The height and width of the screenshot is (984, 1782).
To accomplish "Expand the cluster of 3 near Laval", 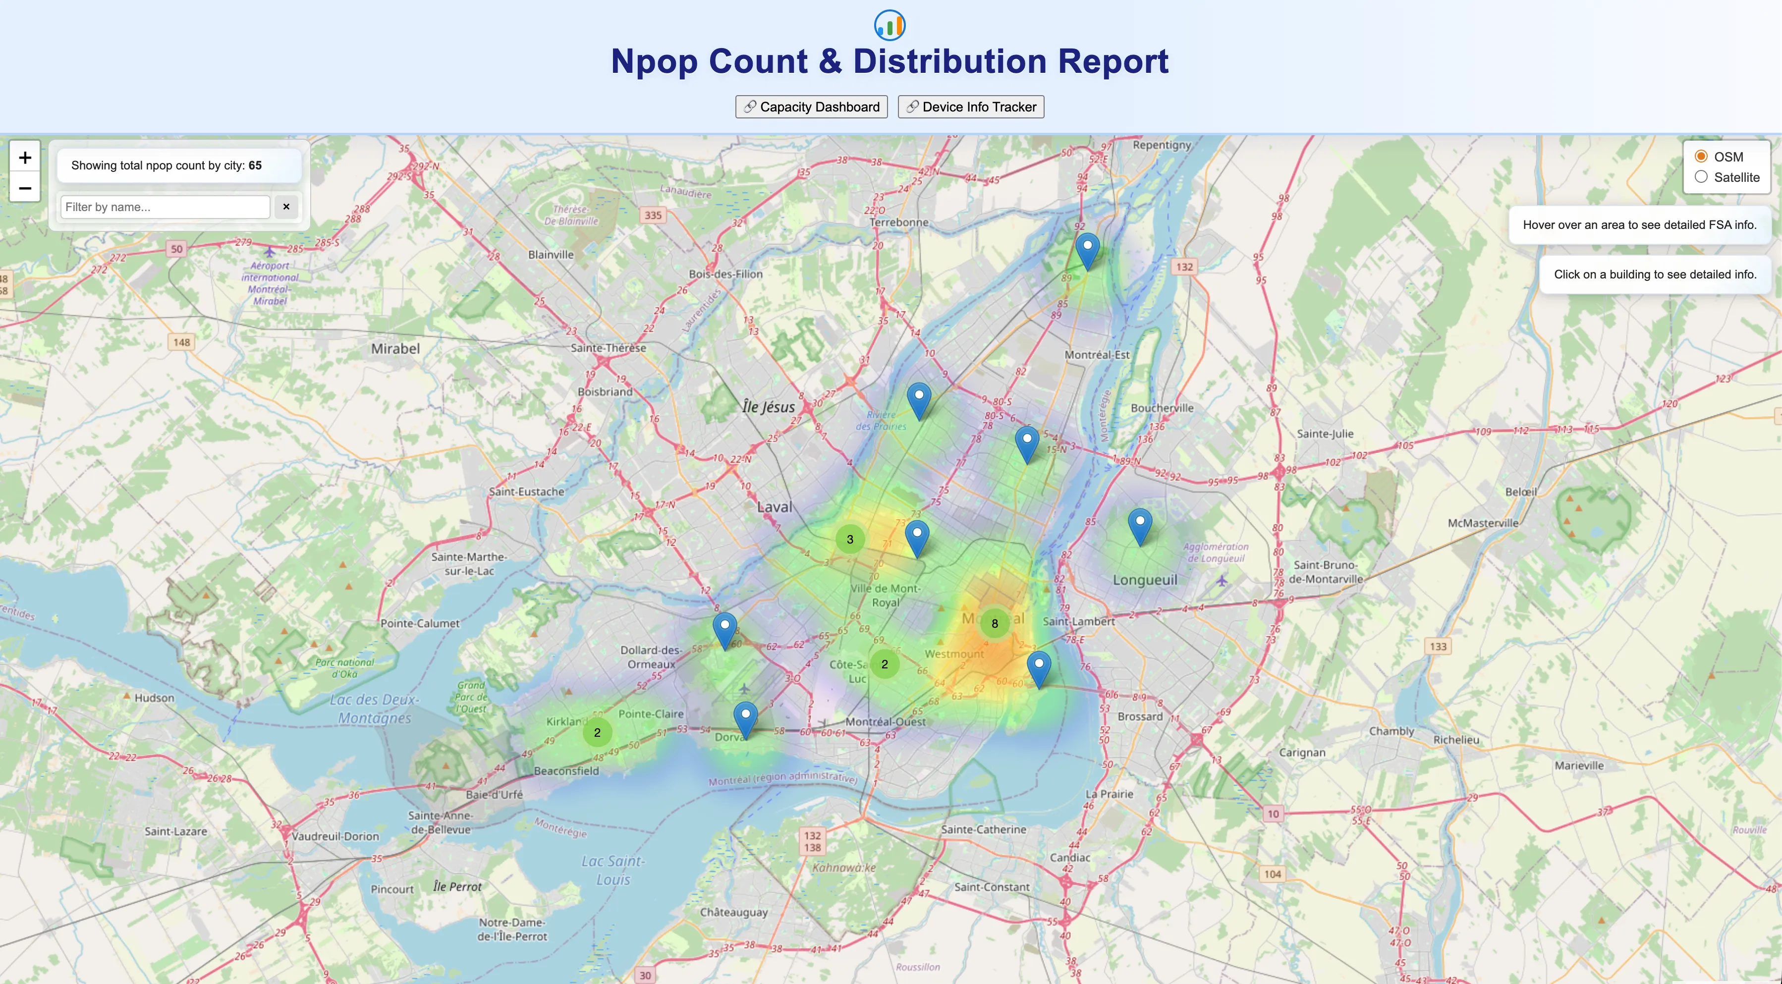I will 849,540.
